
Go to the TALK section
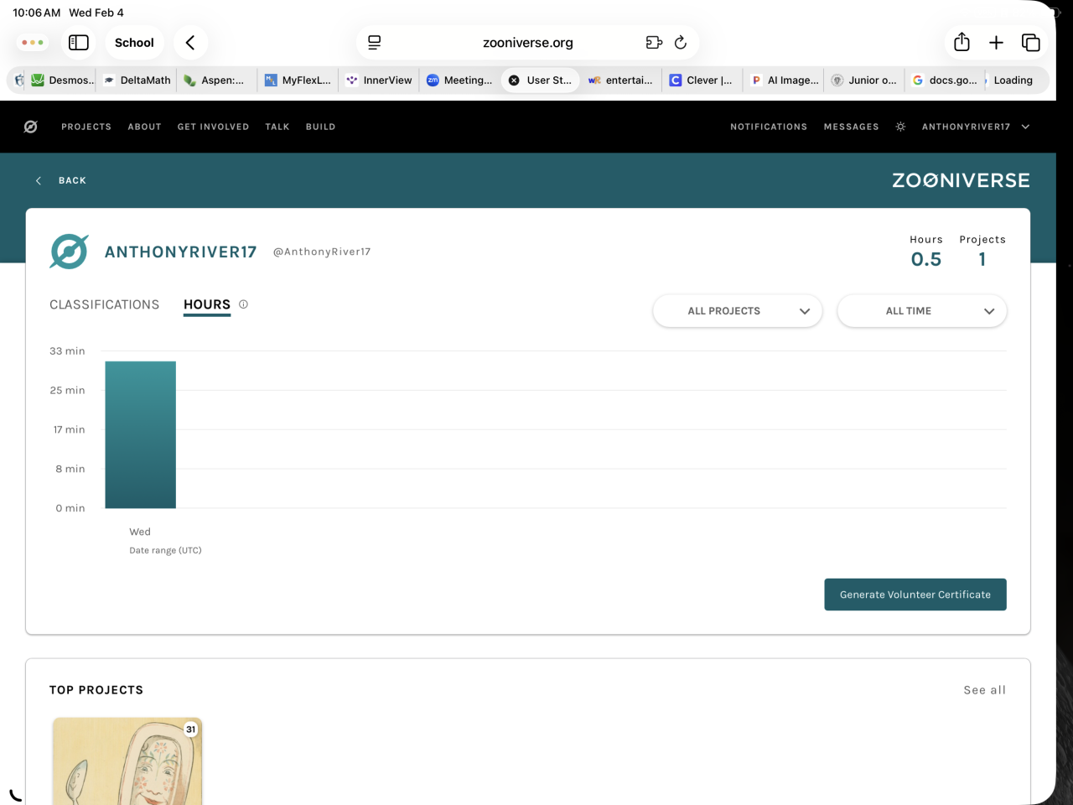277,127
